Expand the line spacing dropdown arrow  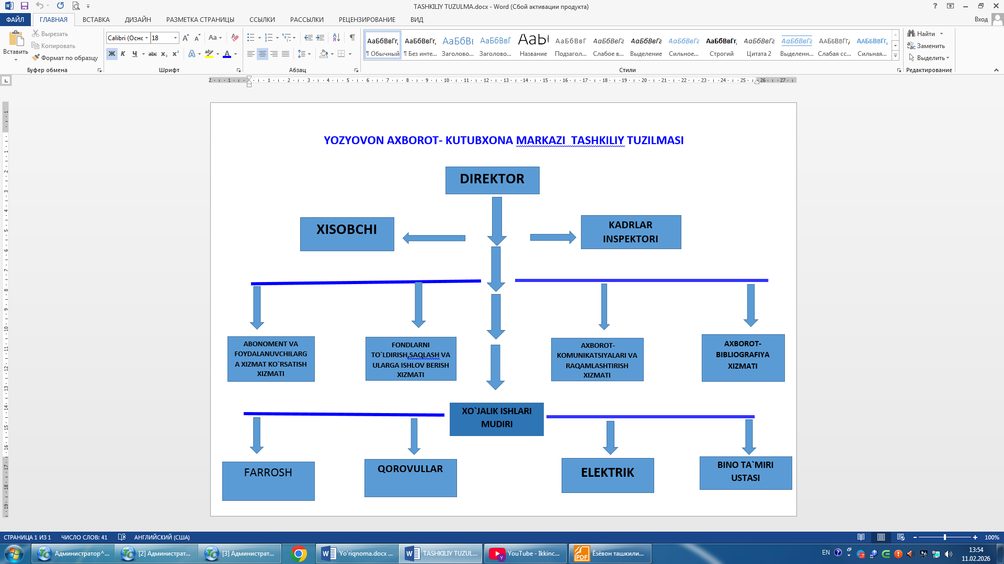coord(309,54)
